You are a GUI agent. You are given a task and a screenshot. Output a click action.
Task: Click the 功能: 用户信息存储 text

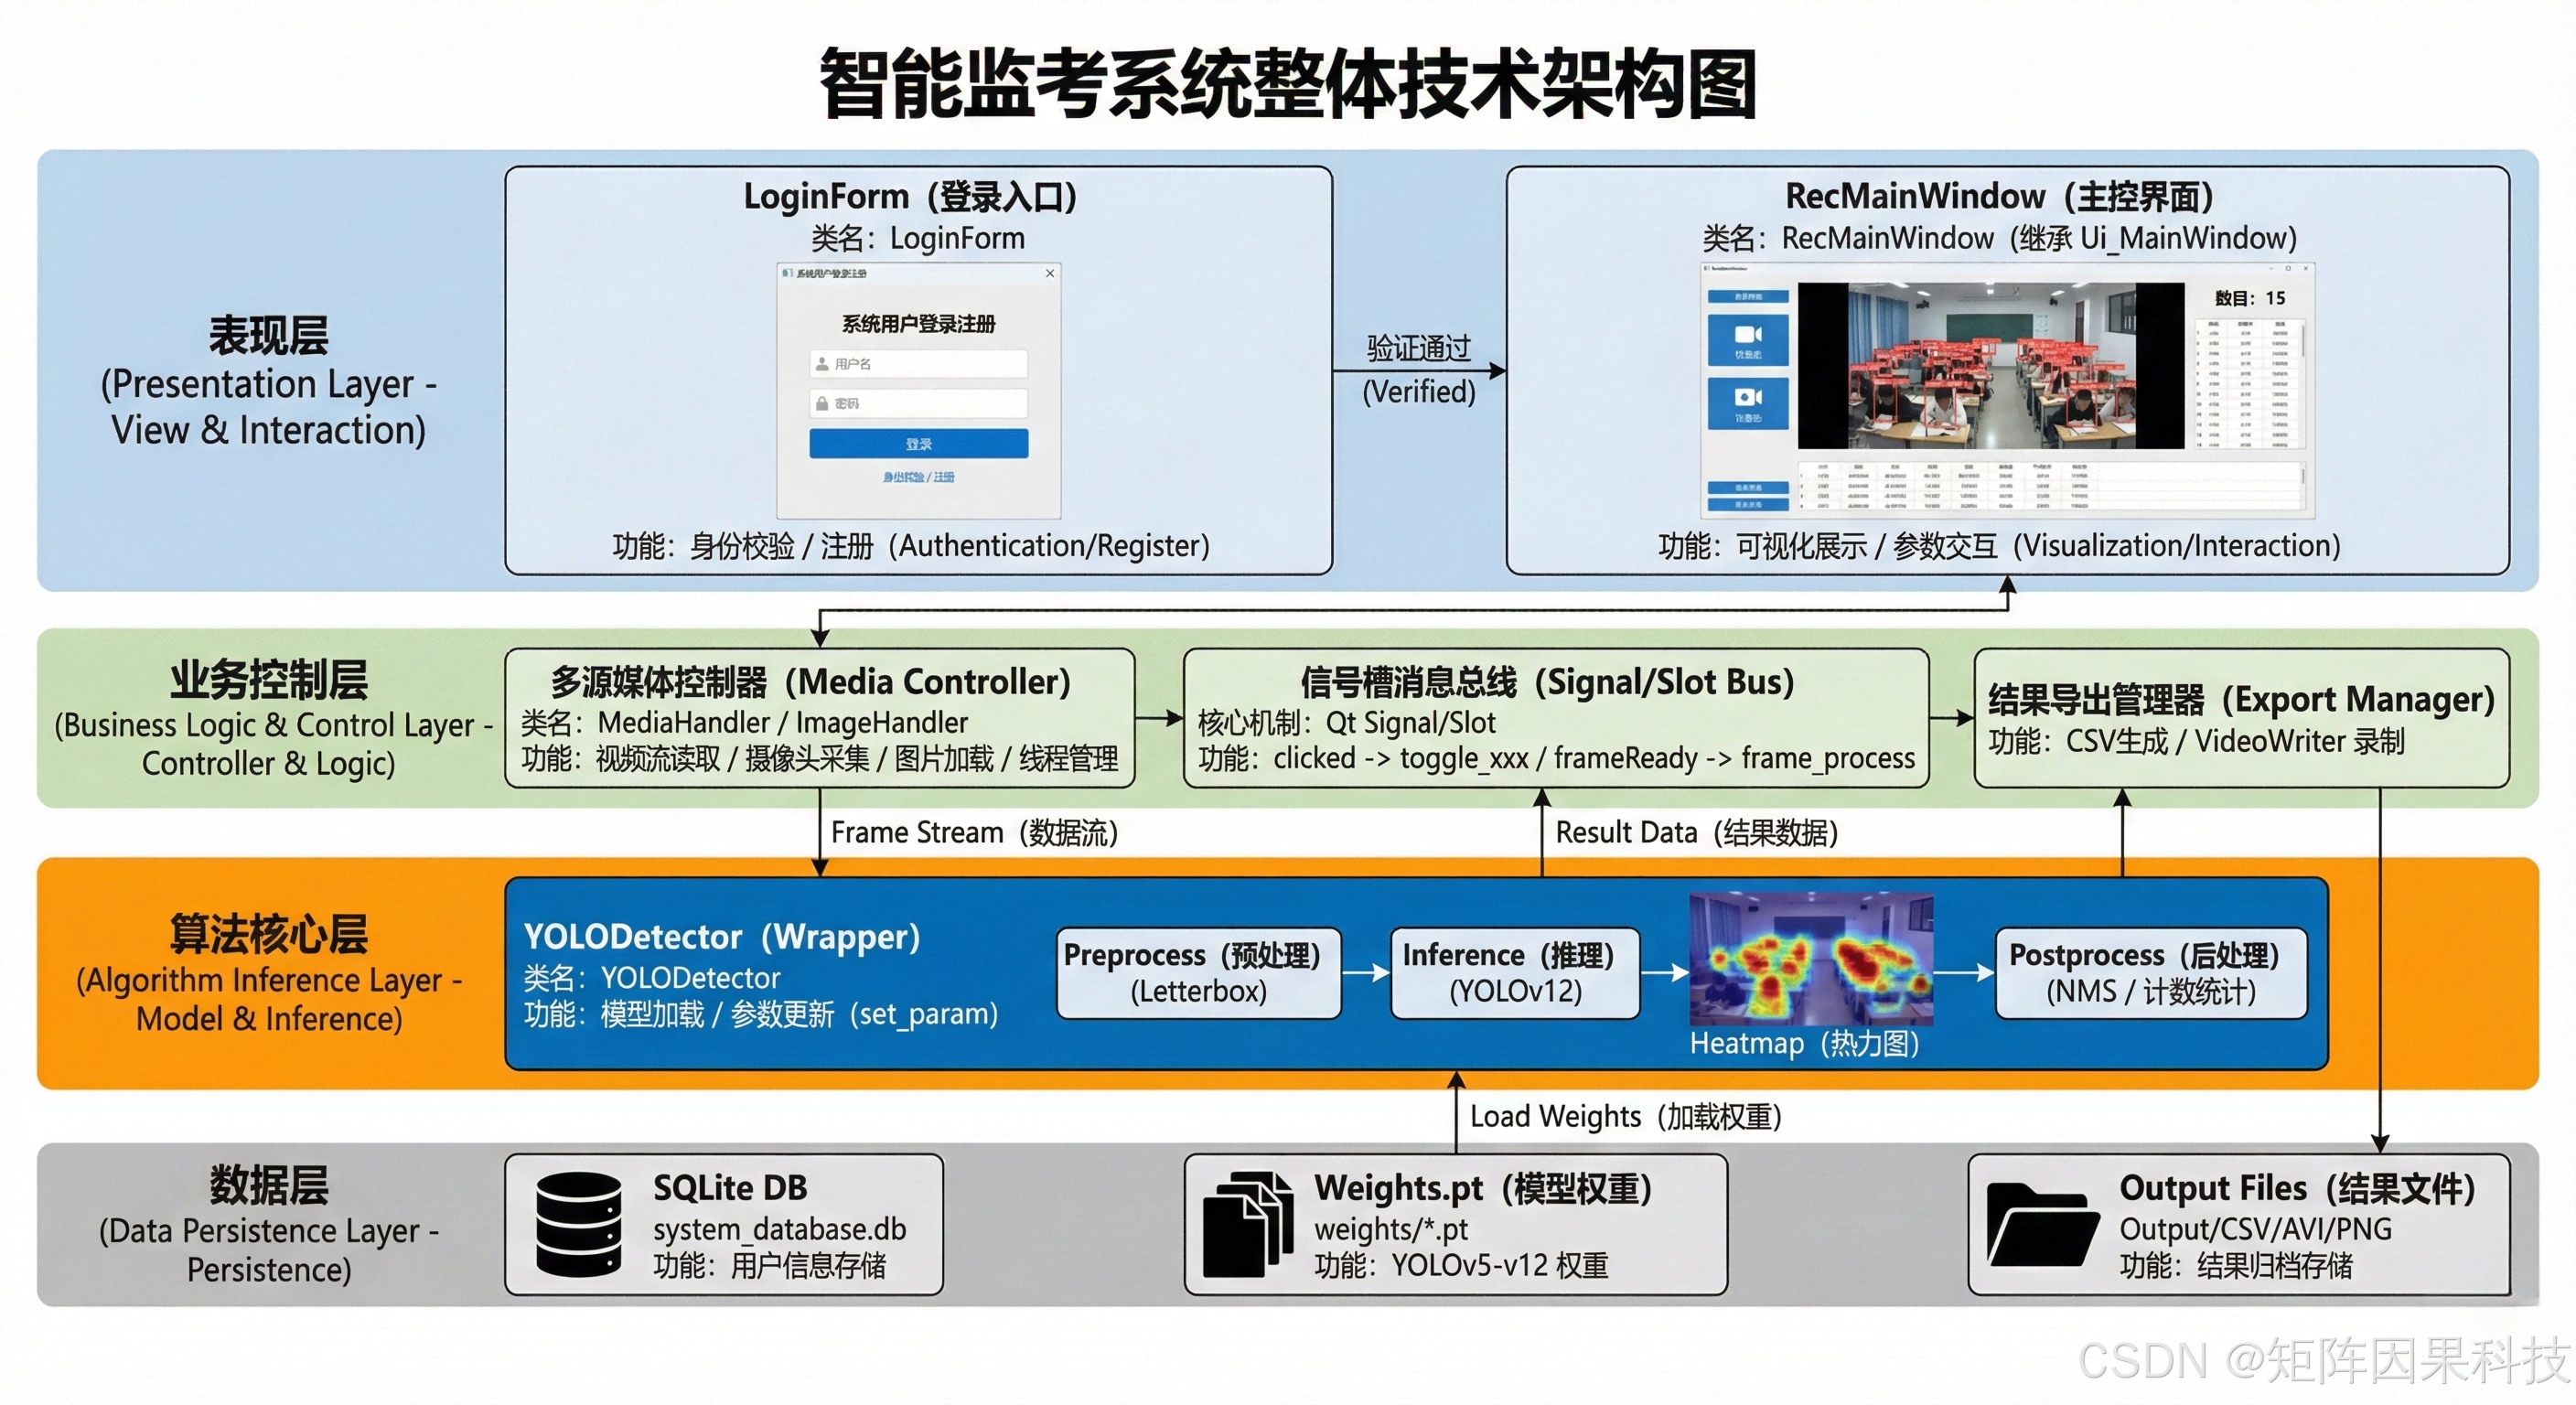point(769,1265)
